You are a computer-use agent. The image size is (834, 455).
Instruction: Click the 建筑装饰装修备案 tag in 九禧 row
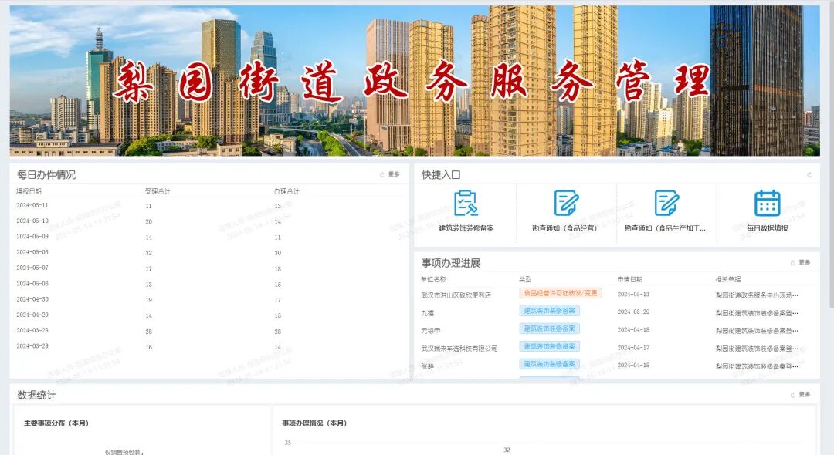(550, 311)
